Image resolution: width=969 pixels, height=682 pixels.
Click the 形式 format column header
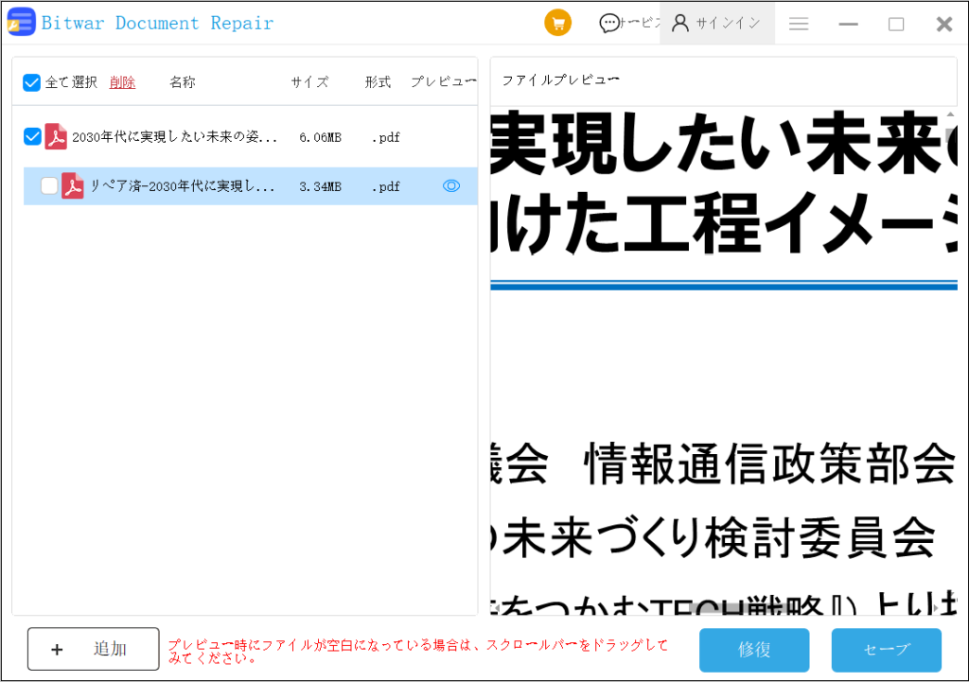[378, 82]
